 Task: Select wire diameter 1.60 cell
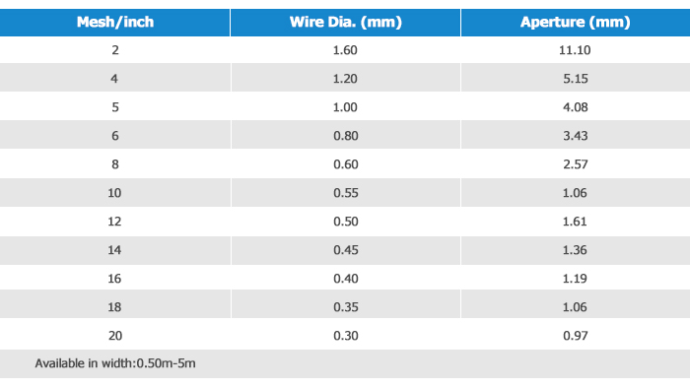[x=345, y=49]
